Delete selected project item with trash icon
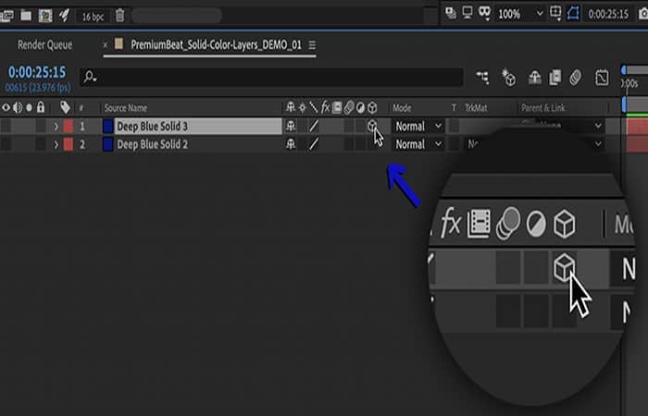 click(119, 16)
